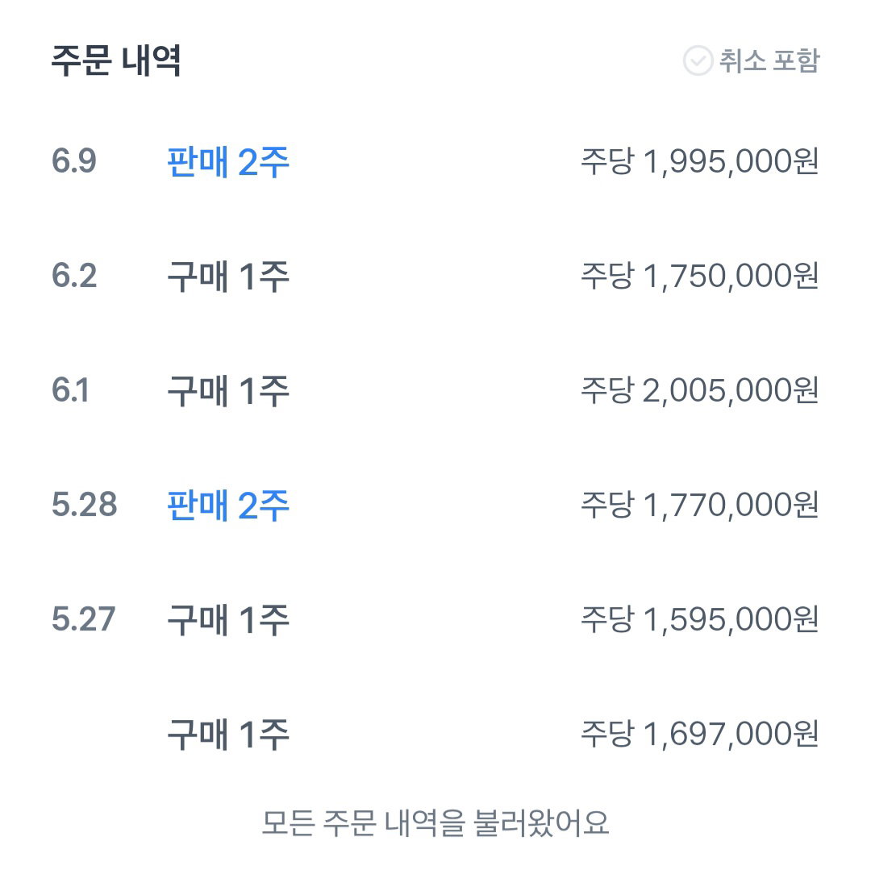Select the 5.27 구매 1주 order entry

tap(435, 619)
